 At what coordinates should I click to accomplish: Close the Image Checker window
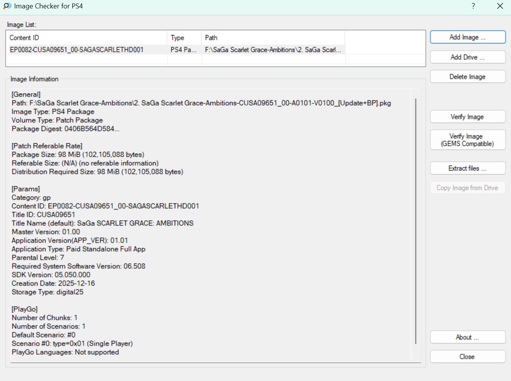point(500,6)
